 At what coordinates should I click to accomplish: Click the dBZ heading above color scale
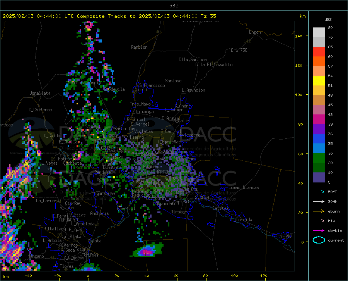pos(328,19)
